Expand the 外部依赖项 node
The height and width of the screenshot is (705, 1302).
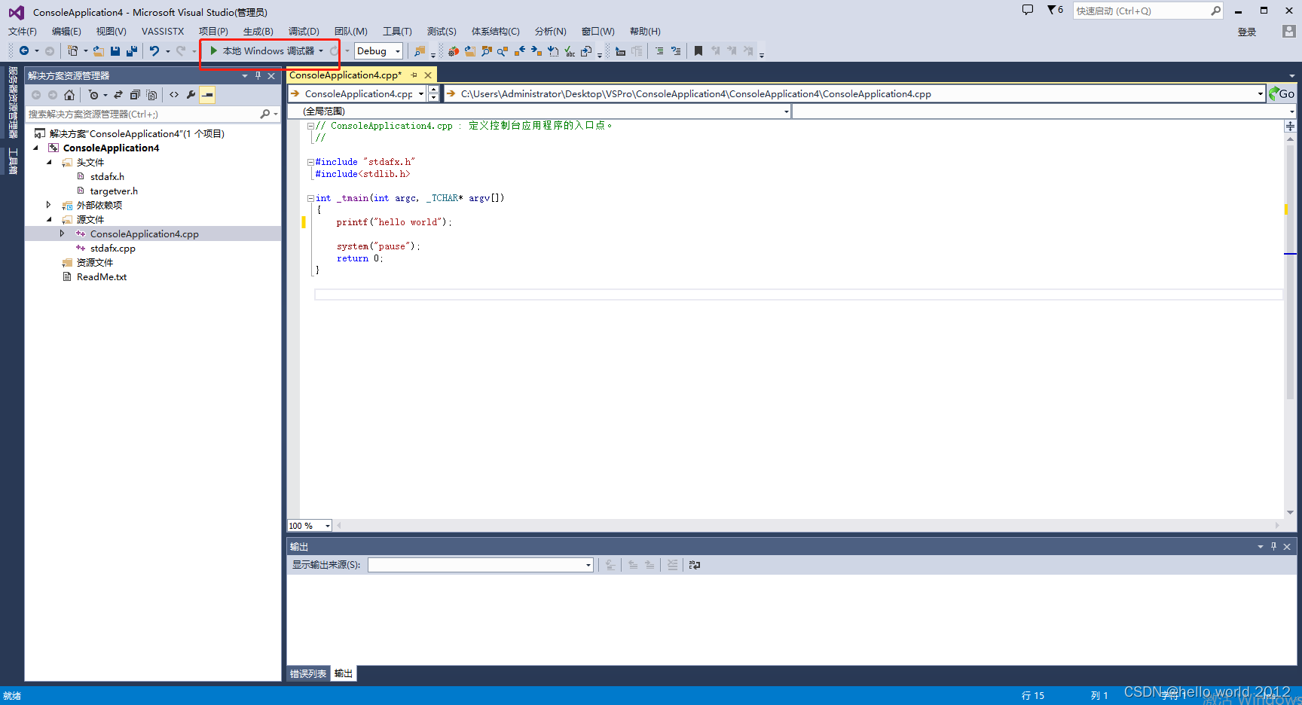point(49,206)
